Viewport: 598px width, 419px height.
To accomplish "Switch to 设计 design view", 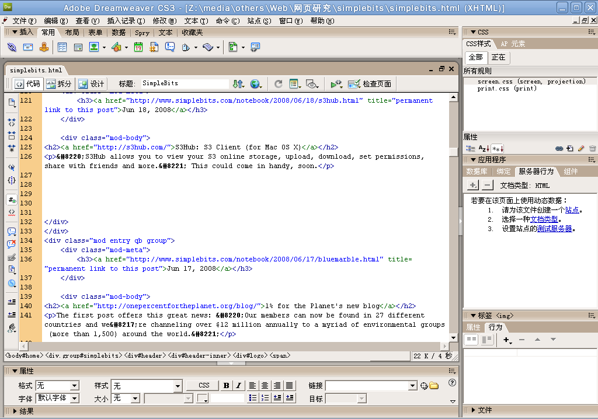I will point(92,84).
